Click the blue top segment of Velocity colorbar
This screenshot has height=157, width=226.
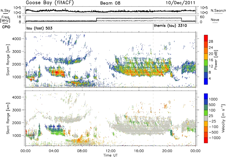pyautogui.click(x=206, y=96)
